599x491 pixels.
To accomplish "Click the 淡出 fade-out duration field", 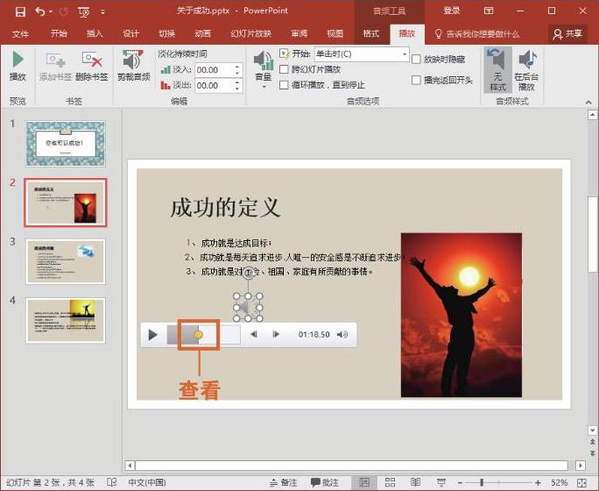I will click(x=214, y=85).
